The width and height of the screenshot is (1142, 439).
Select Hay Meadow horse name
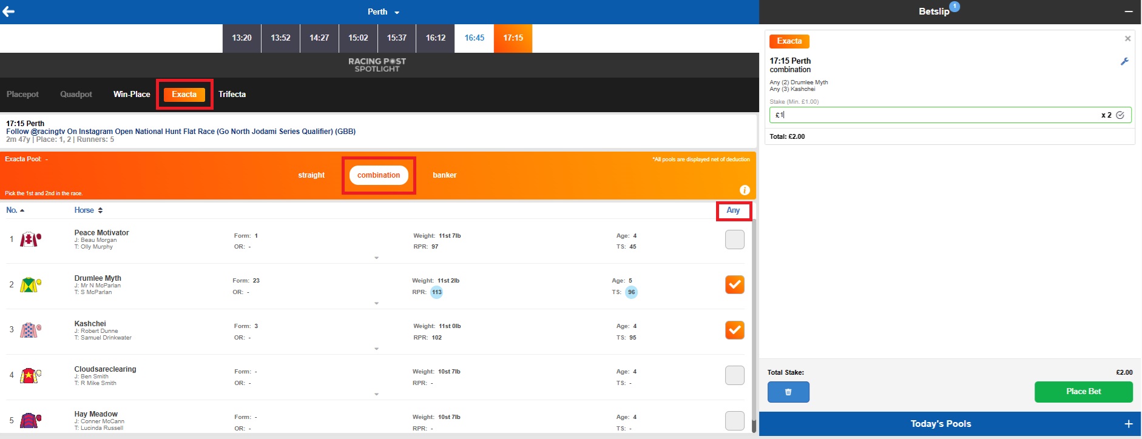[96, 414]
